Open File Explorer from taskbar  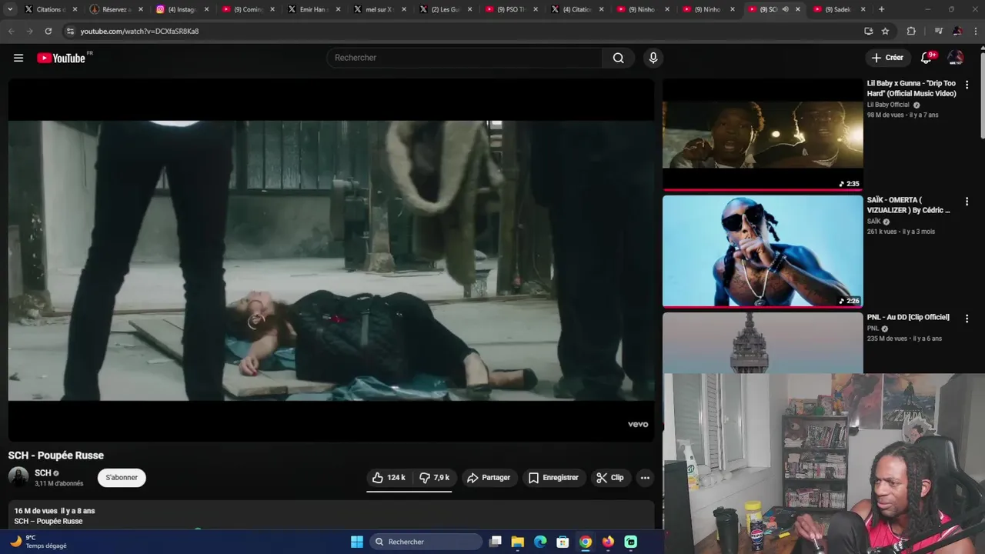(x=518, y=542)
